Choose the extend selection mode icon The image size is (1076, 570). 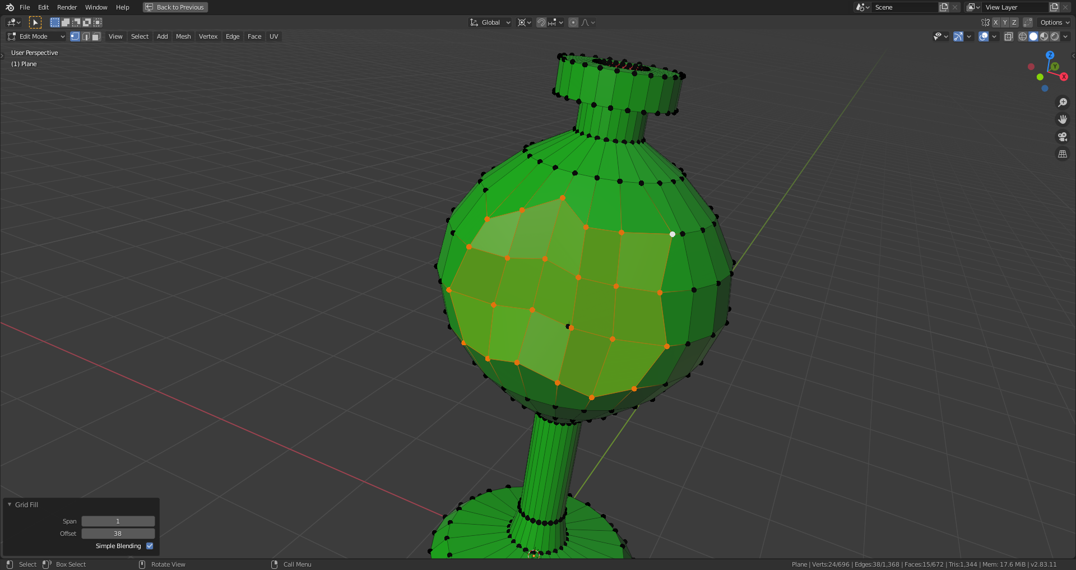click(x=66, y=22)
